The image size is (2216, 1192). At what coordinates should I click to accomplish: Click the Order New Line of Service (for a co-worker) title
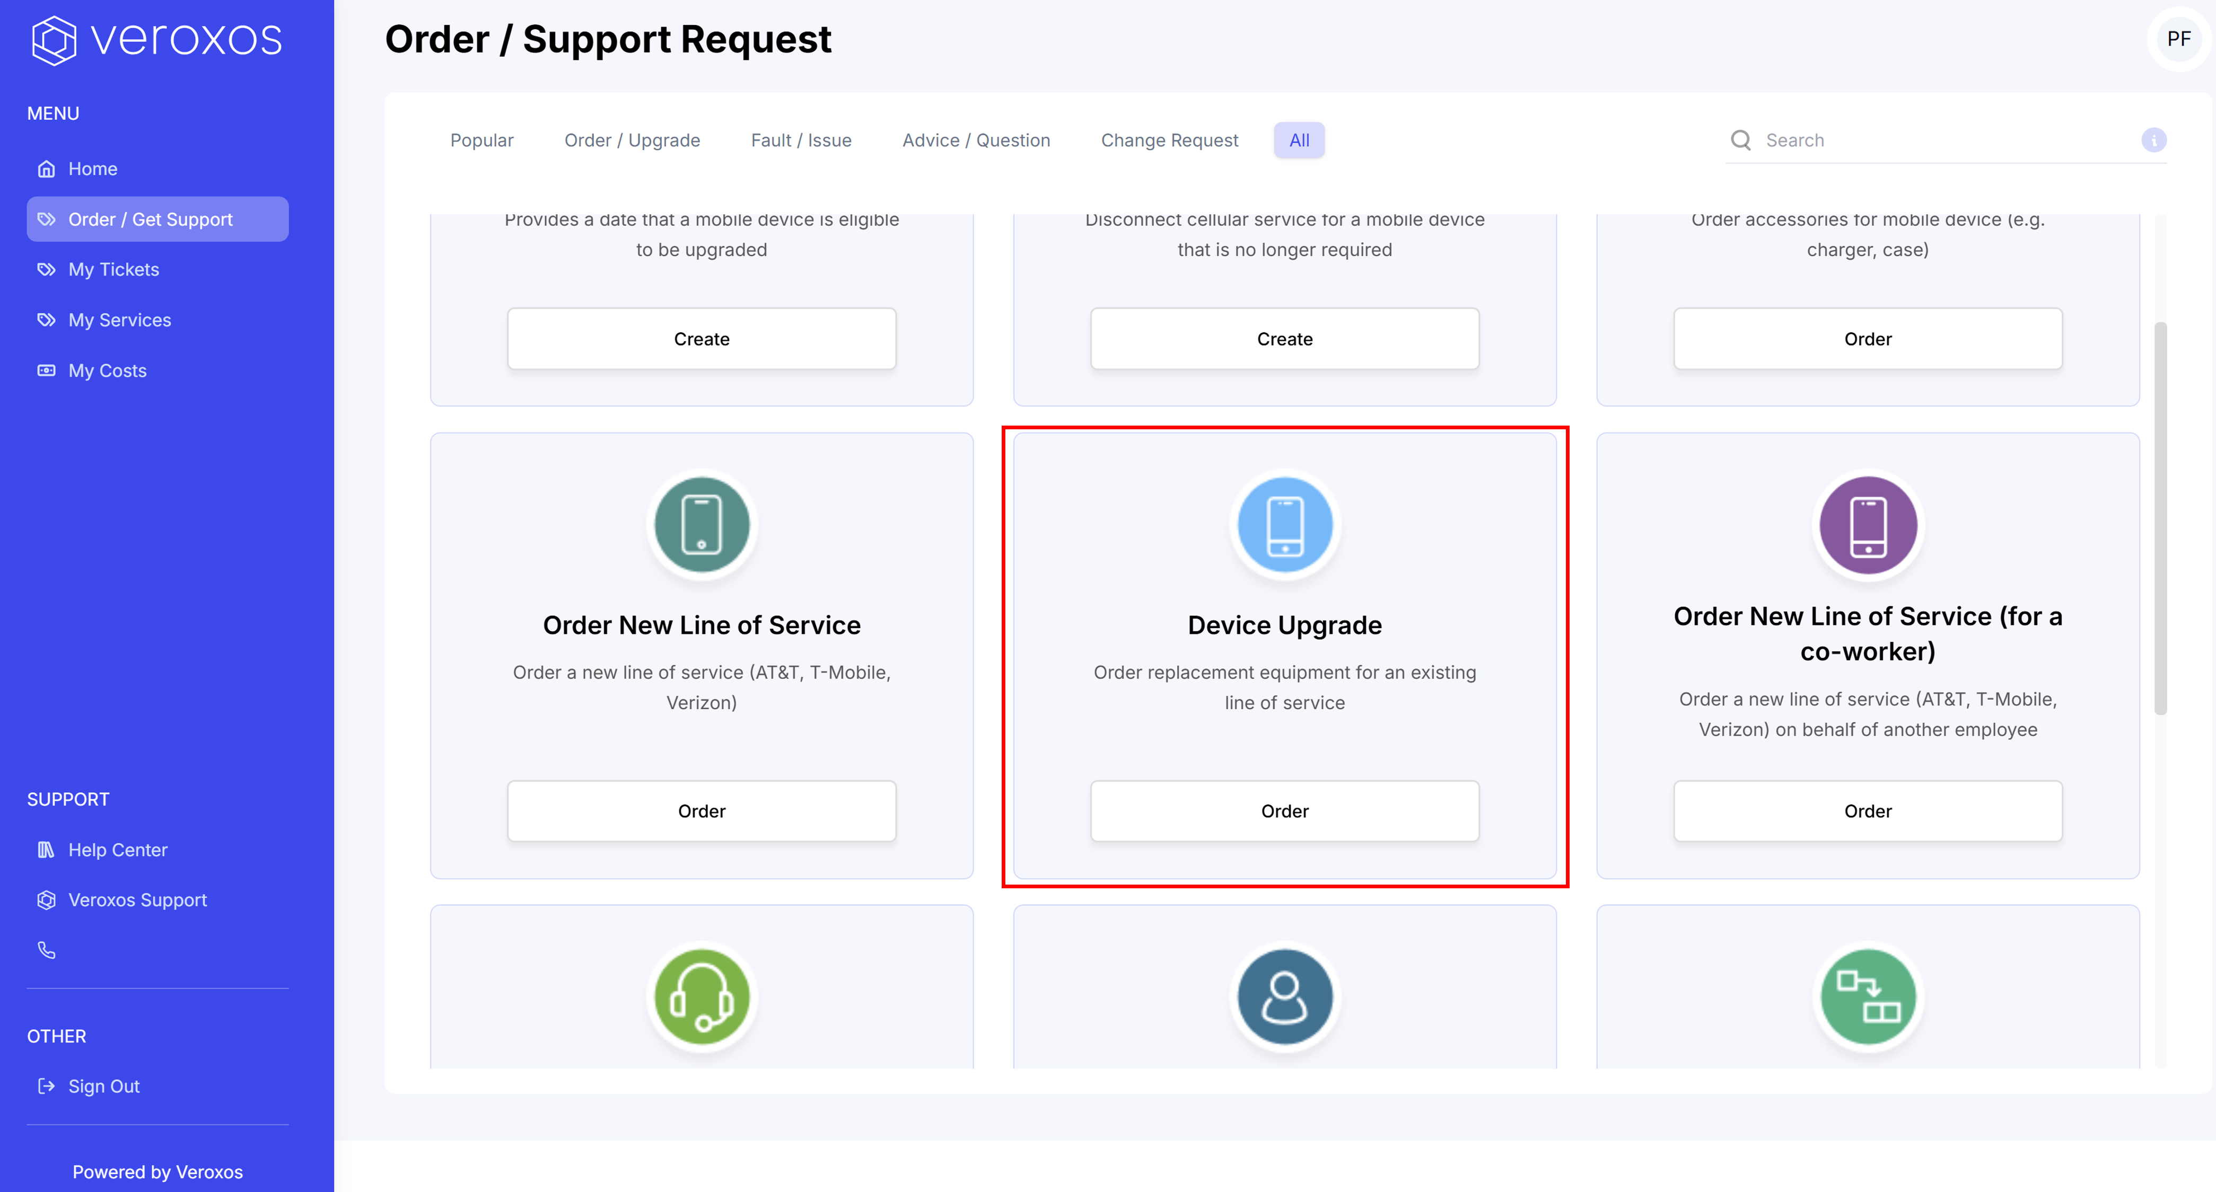click(1868, 634)
